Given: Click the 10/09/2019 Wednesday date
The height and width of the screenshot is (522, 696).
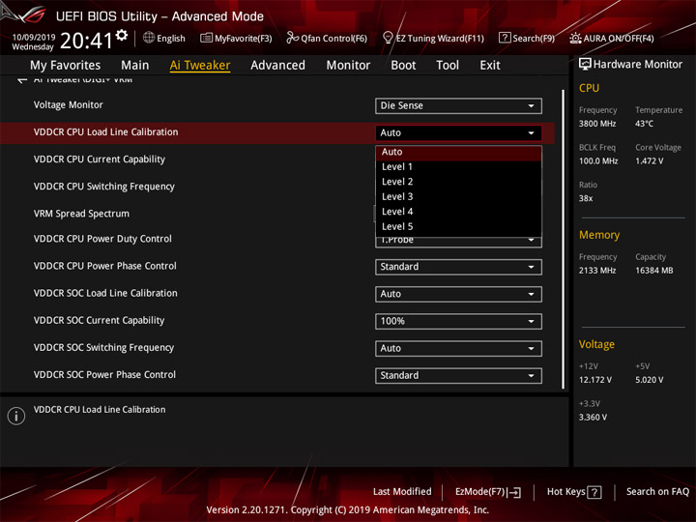Looking at the screenshot, I should [x=33, y=42].
